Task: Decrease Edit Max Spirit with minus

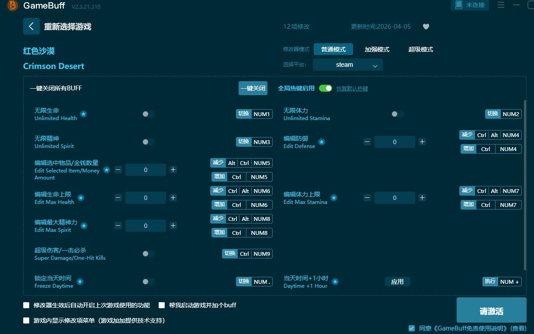Action: 118,226
